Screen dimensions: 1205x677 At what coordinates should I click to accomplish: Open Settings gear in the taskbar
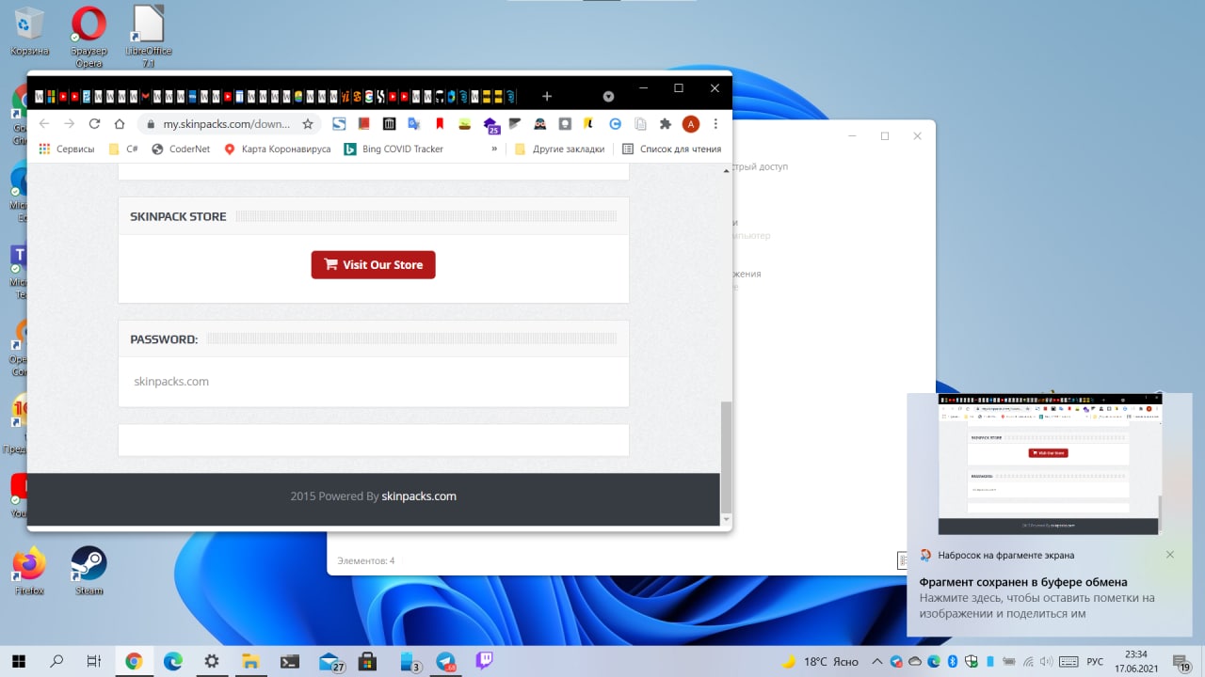pyautogui.click(x=212, y=661)
